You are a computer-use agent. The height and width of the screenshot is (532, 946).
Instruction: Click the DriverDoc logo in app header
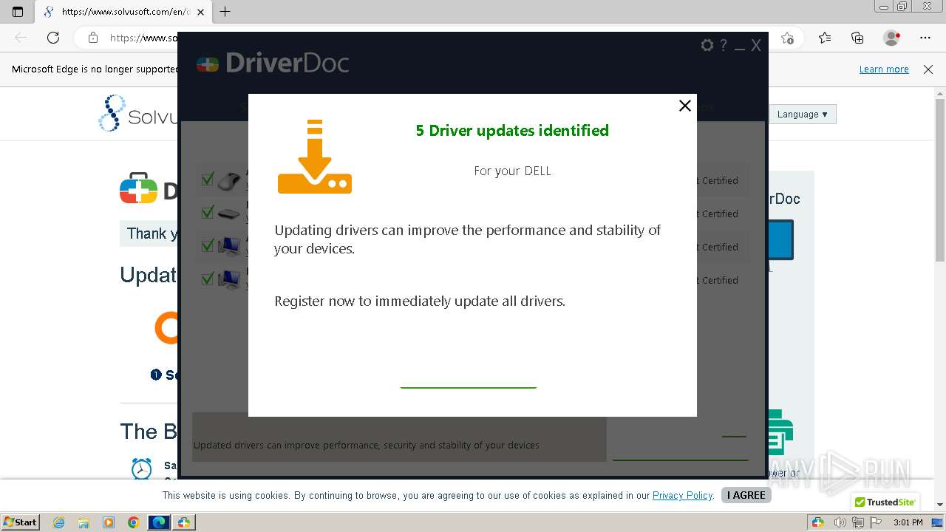[x=273, y=63]
